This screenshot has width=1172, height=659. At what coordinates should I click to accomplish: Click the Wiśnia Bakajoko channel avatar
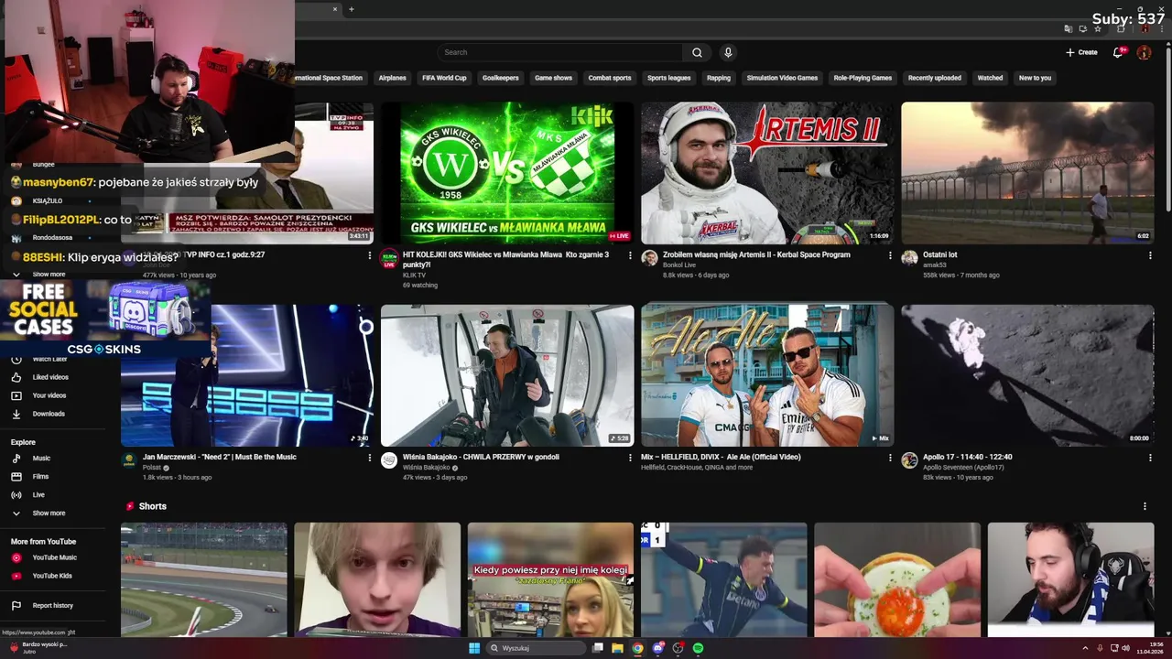pyautogui.click(x=389, y=460)
